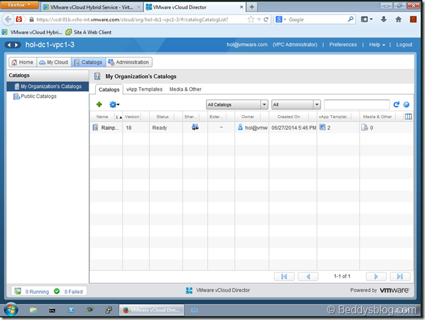425x320 pixels.
Task: Click the blue help icon beside refresh
Action: 406,104
